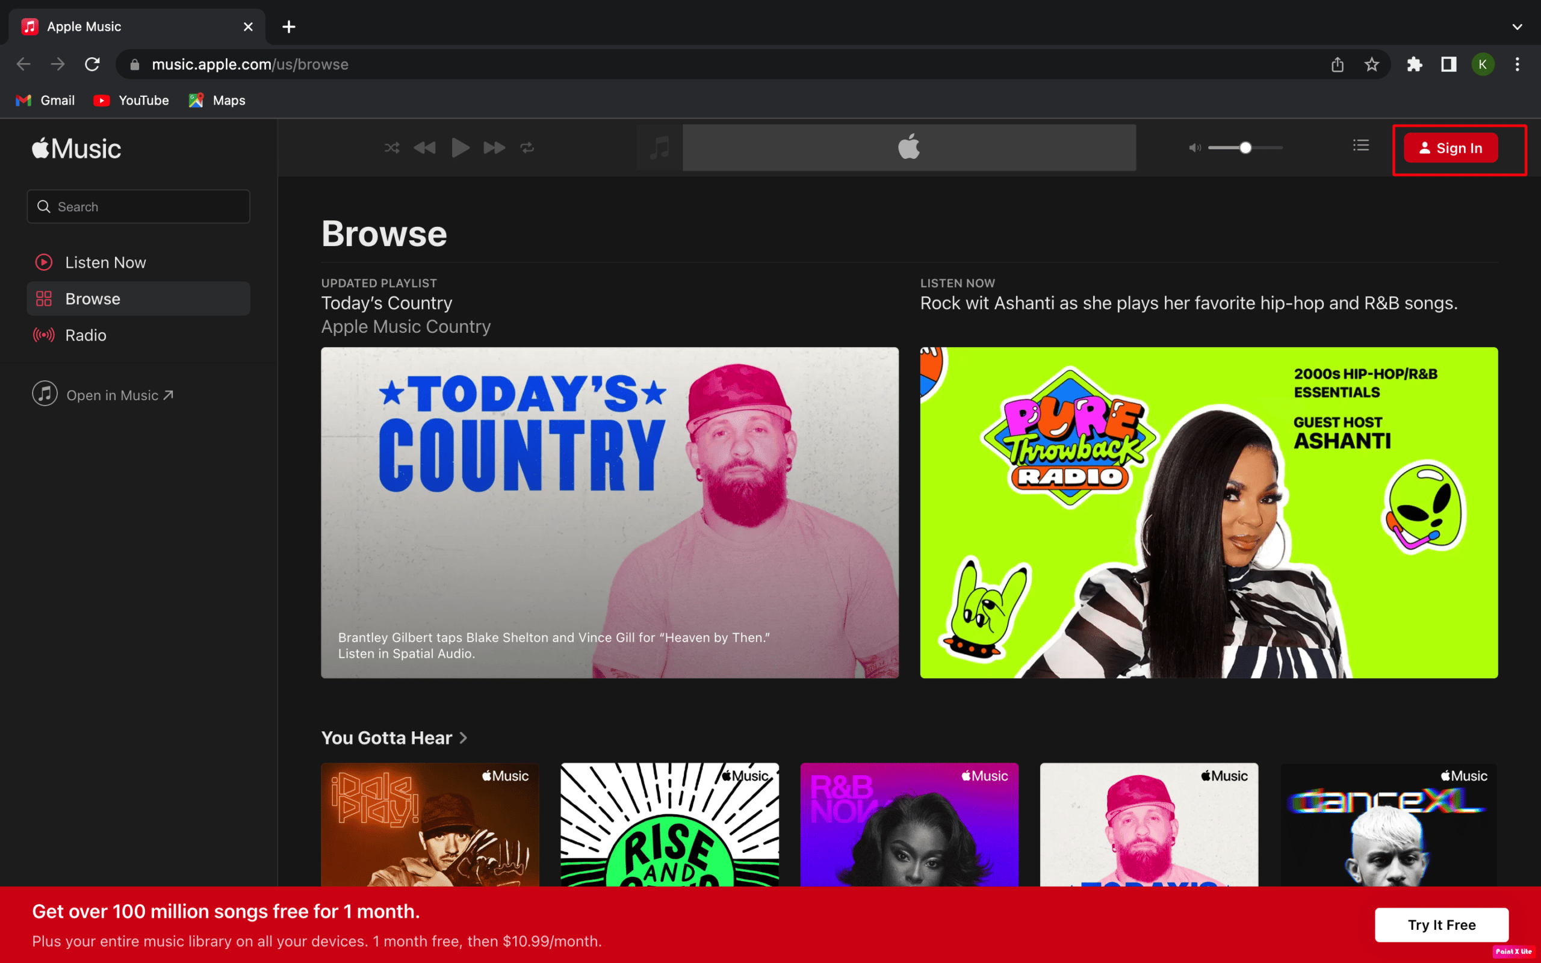Play the current track

tap(460, 148)
